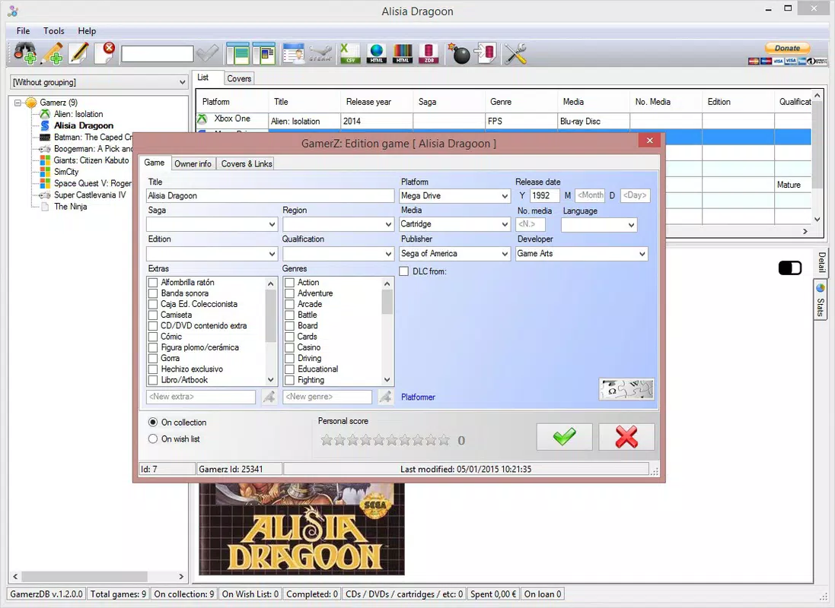
Task: Click the first personal score star
Action: pyautogui.click(x=327, y=440)
